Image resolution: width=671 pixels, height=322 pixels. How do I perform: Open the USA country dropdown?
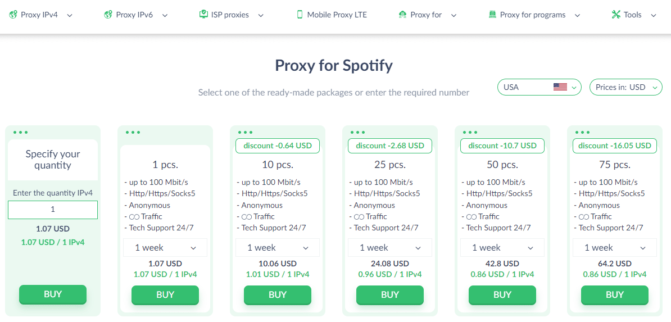coord(539,87)
